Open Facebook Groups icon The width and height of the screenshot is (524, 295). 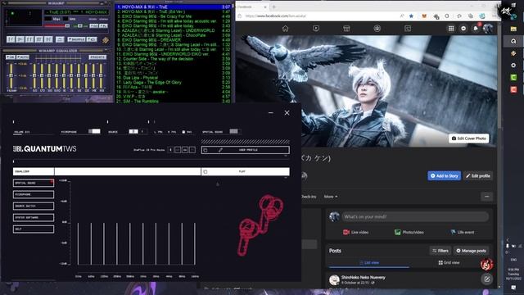377,29
